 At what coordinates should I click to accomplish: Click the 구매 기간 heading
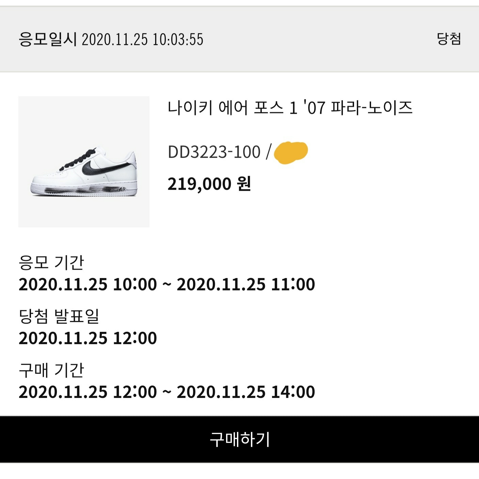pyautogui.click(x=51, y=370)
